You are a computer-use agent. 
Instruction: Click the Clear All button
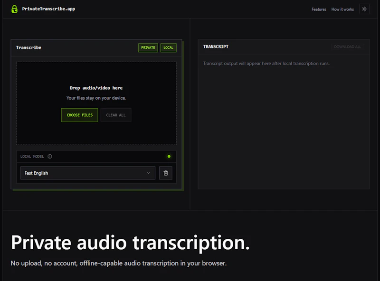tap(116, 115)
